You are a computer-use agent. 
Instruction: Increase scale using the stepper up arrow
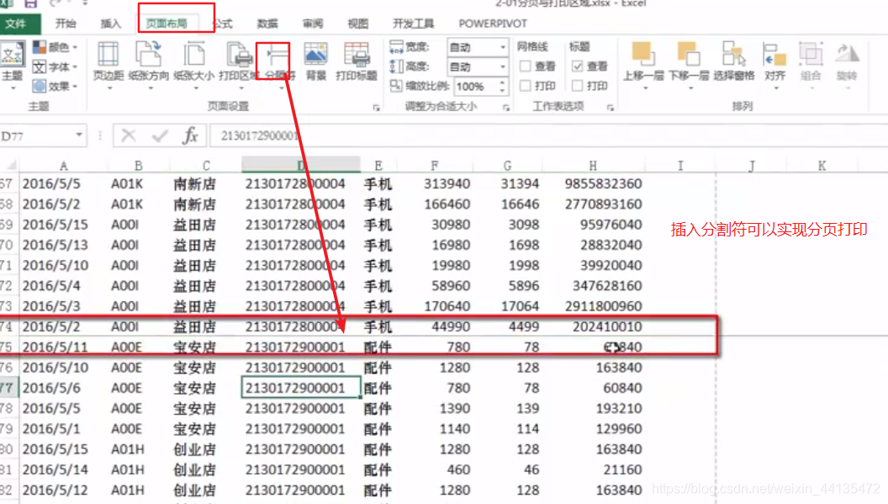pyautogui.click(x=502, y=82)
